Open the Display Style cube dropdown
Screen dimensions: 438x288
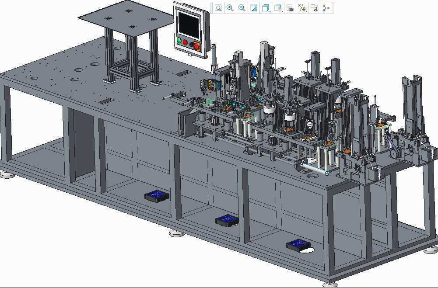(266, 8)
